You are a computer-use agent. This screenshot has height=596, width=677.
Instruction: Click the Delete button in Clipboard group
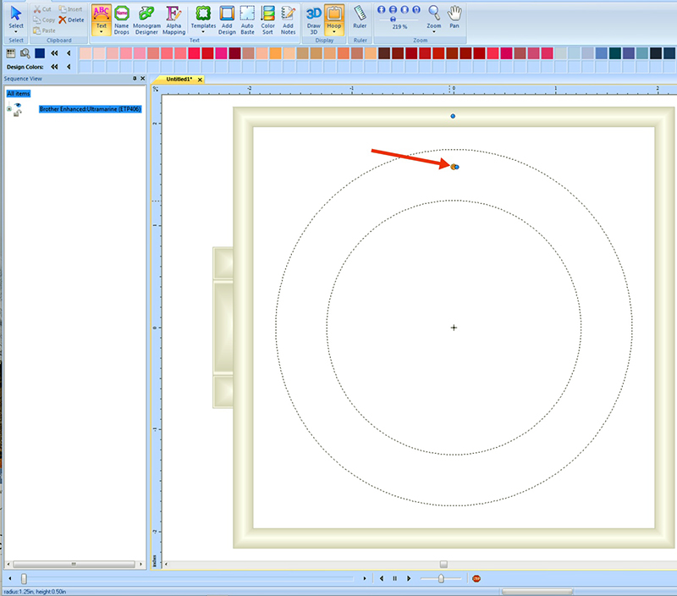click(71, 19)
